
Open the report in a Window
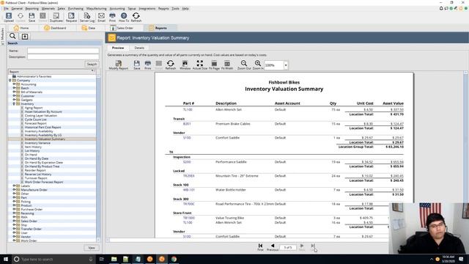(x=185, y=65)
